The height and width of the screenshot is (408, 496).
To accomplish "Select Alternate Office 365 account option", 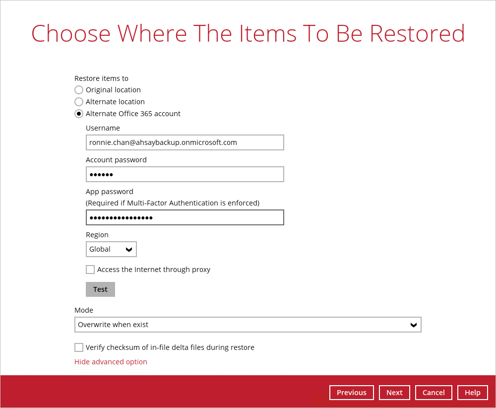I will click(79, 114).
